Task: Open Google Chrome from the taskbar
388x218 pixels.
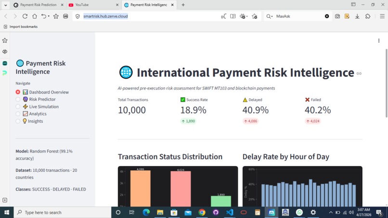Action: (202, 213)
